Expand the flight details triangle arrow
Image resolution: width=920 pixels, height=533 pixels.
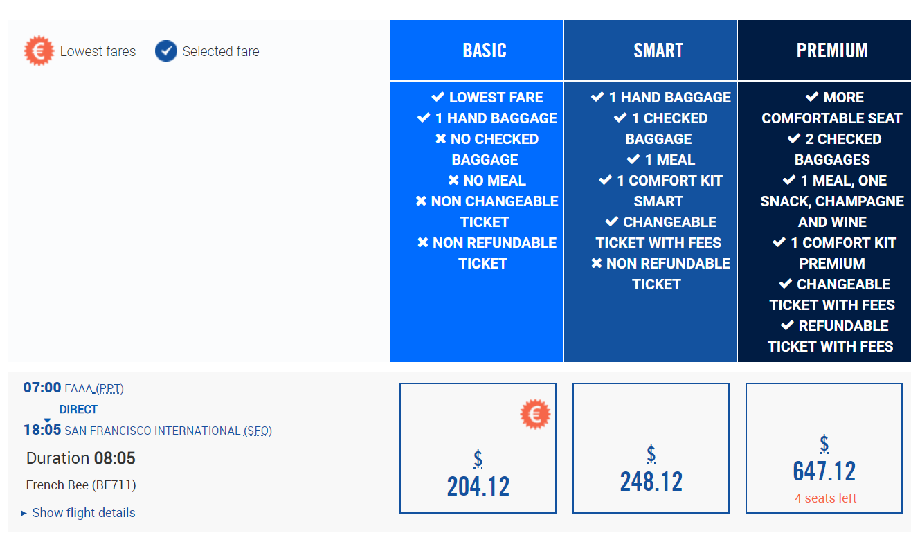pos(24,513)
